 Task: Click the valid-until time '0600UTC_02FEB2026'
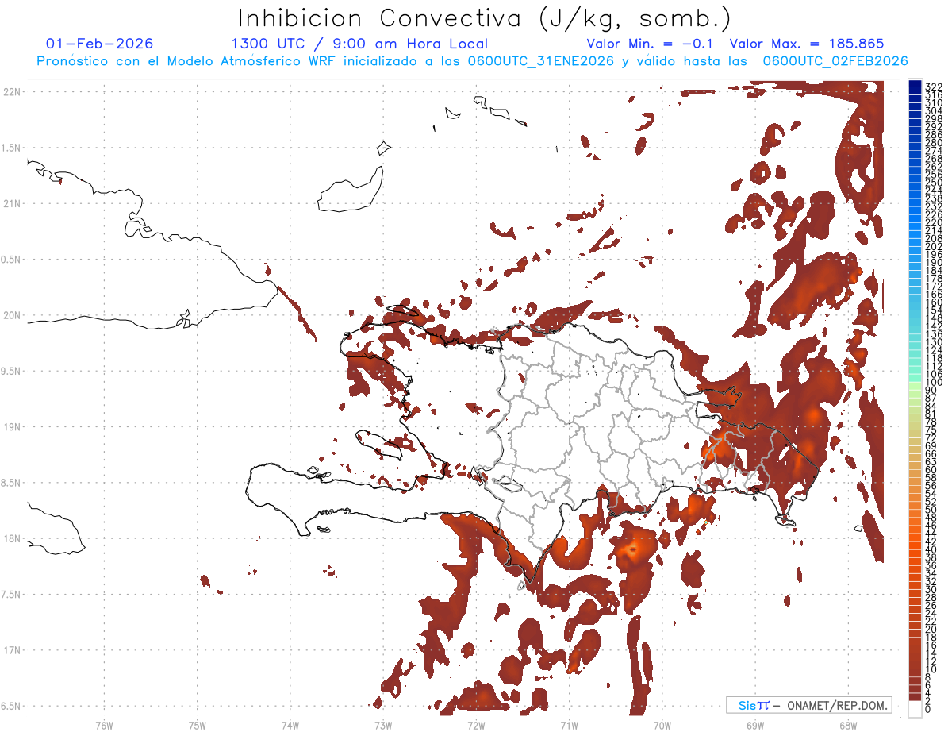coord(835,61)
